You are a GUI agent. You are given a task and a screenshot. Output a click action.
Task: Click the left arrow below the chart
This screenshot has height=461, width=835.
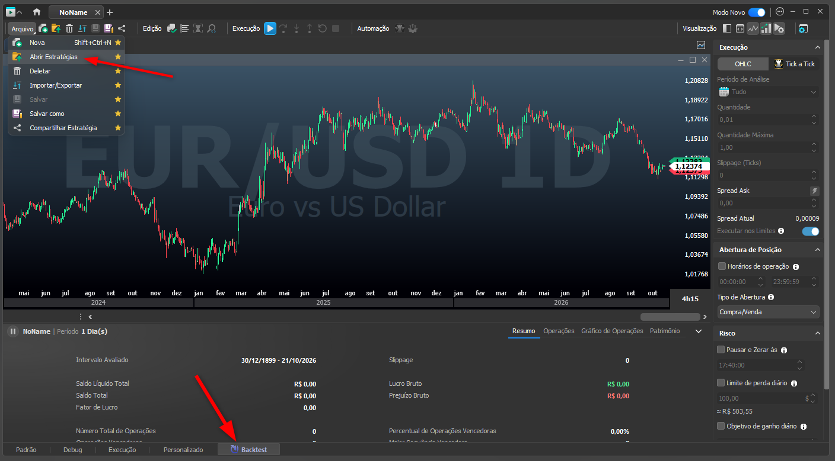[90, 317]
